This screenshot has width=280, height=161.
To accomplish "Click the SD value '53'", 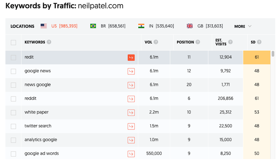I will [257, 112].
